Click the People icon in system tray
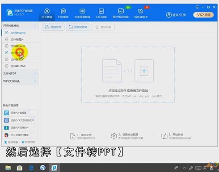The height and width of the screenshot is (172, 219). 176,168
